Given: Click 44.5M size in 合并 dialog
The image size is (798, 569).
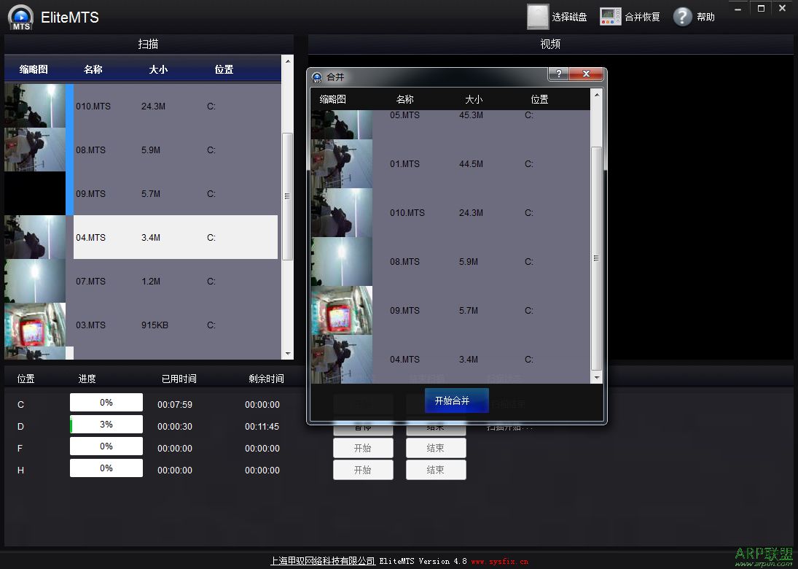Looking at the screenshot, I should [471, 164].
